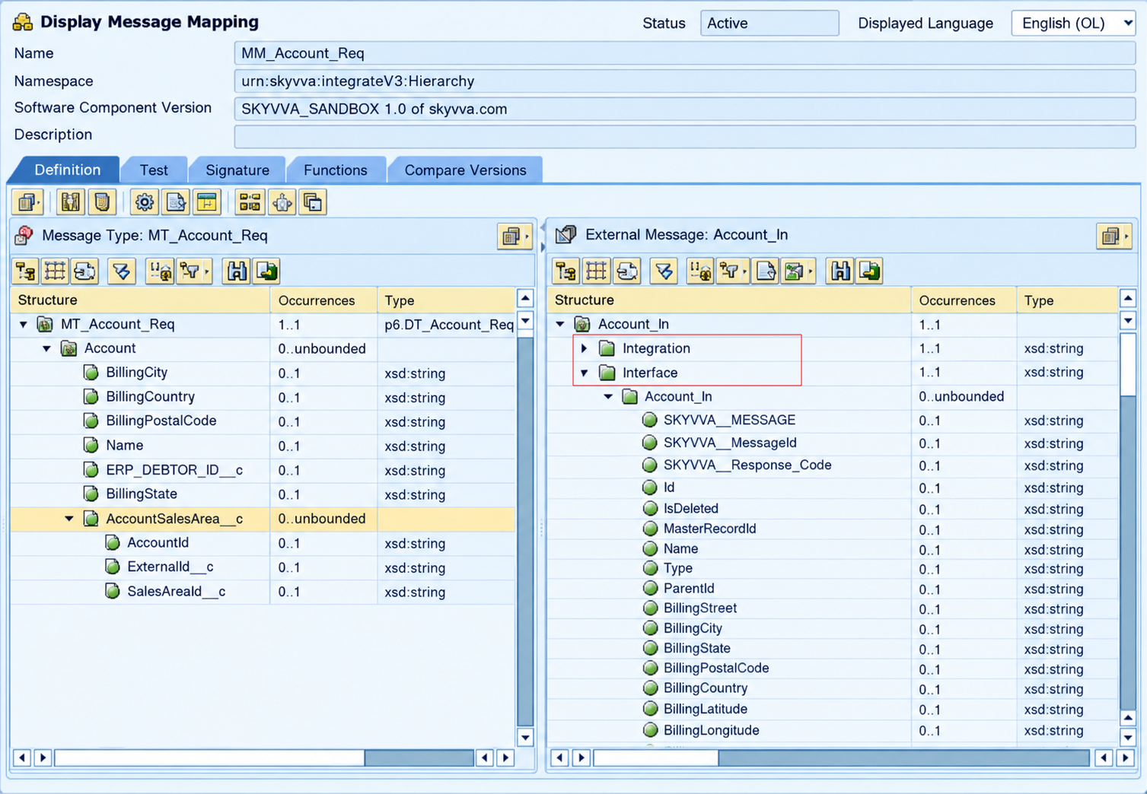This screenshot has width=1147, height=794.
Task: Switch to tree view in Message Type pane
Action: pos(25,271)
